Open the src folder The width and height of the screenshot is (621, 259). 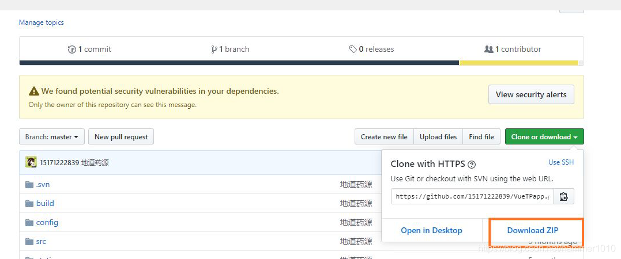tap(41, 242)
